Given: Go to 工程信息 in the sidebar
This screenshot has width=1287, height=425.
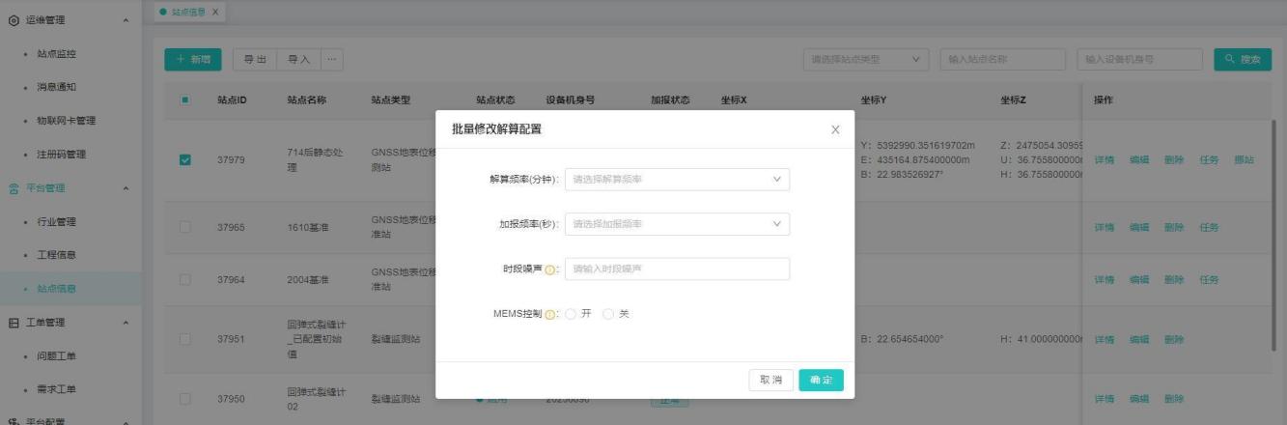Looking at the screenshot, I should [56, 255].
